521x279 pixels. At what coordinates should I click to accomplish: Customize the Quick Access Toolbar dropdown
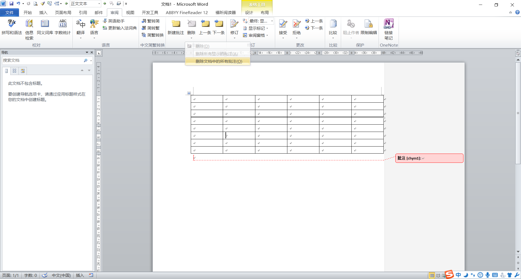(x=126, y=4)
